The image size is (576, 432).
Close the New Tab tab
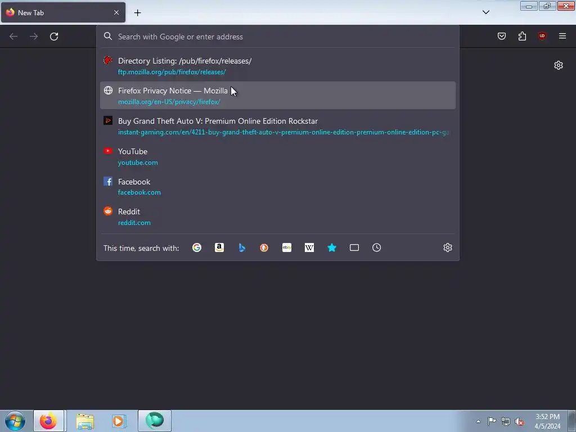tap(116, 12)
